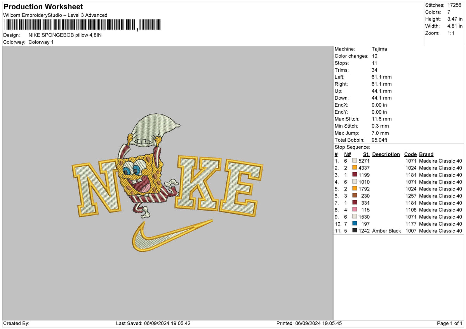The image size is (466, 329).
Task: Click the blue swatch beside 197 stitches
Action: coord(355,224)
